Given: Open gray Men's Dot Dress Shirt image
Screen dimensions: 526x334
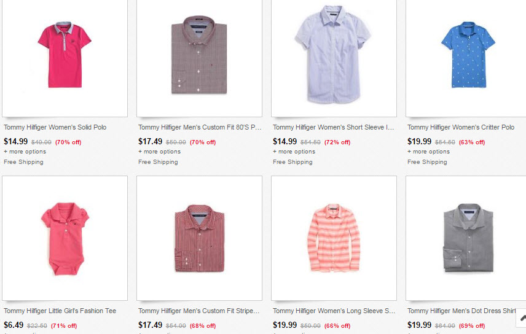Looking at the screenshot, I should click(x=468, y=238).
